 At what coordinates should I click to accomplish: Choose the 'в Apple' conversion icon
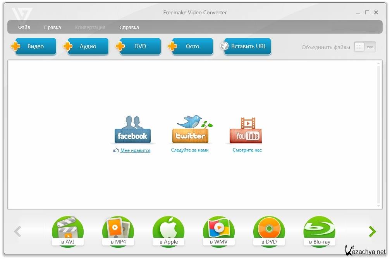pos(168,231)
